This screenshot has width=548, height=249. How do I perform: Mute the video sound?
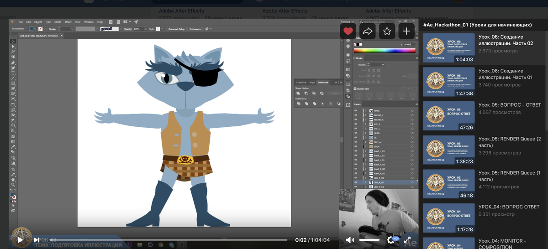[x=350, y=239]
